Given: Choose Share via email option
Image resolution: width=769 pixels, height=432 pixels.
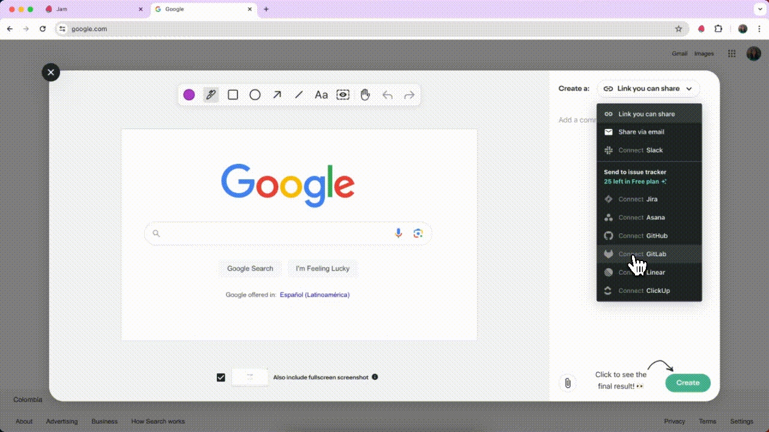Looking at the screenshot, I should pos(641,132).
